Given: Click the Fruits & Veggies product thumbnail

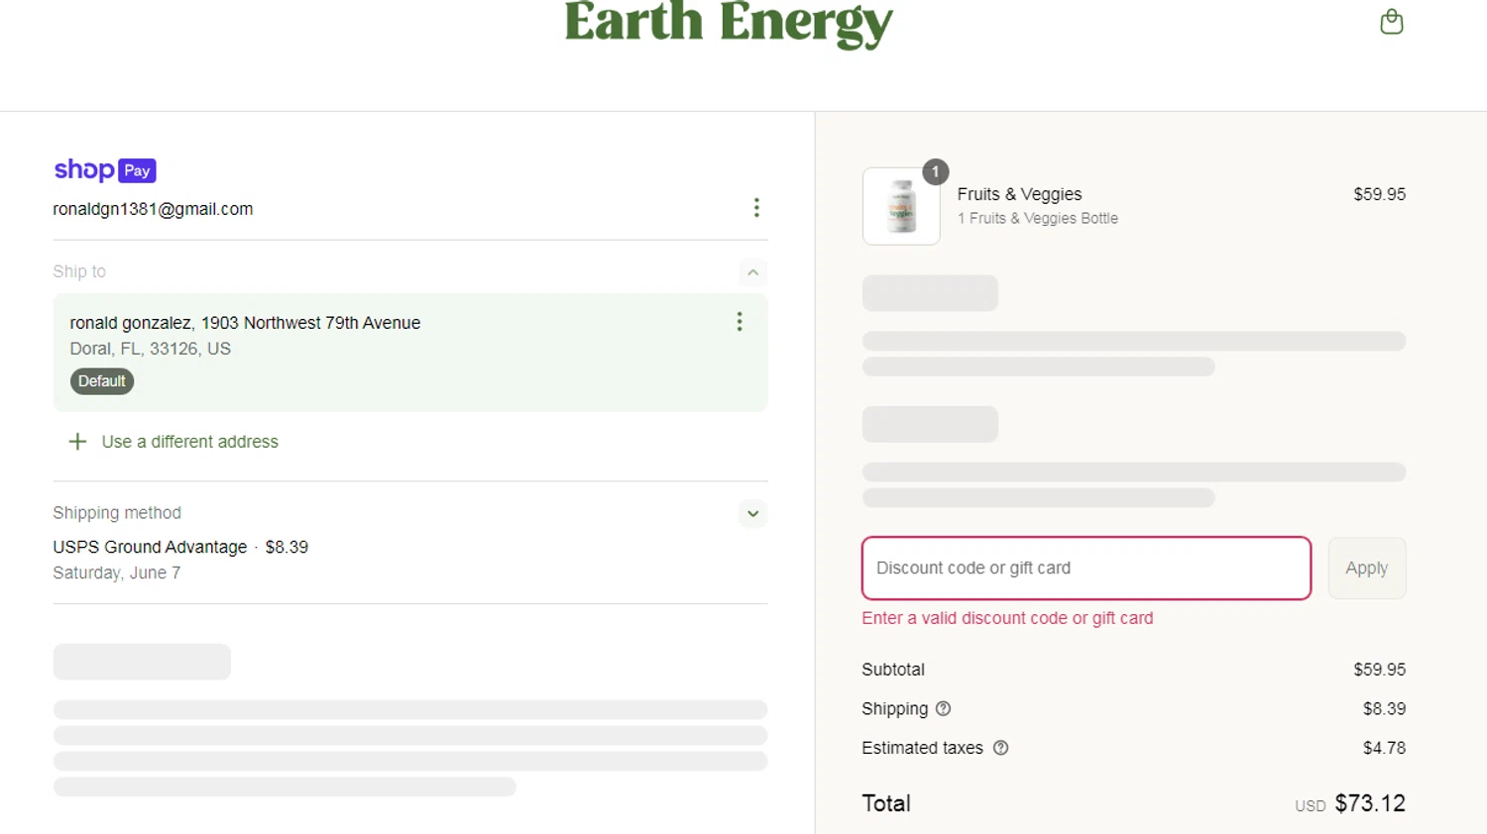Looking at the screenshot, I should [901, 206].
